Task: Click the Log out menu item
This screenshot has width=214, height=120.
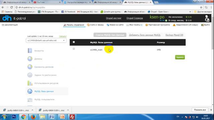Action: (205, 25)
